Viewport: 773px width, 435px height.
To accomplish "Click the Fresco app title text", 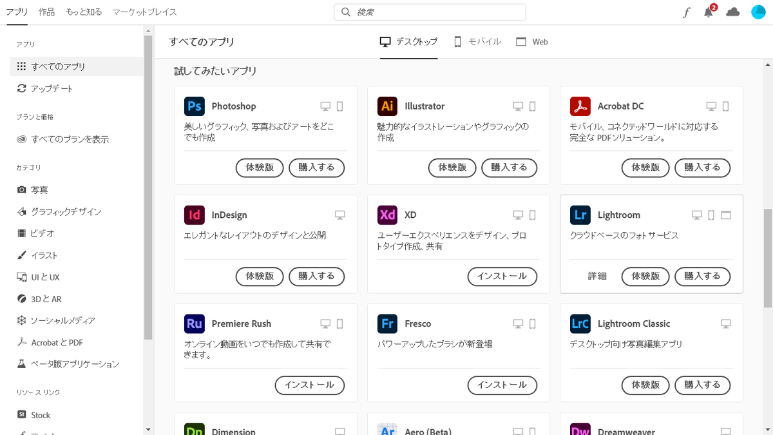I will [x=418, y=324].
